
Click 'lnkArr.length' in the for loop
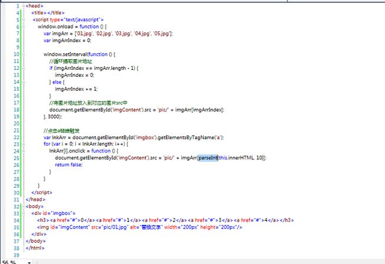point(98,144)
